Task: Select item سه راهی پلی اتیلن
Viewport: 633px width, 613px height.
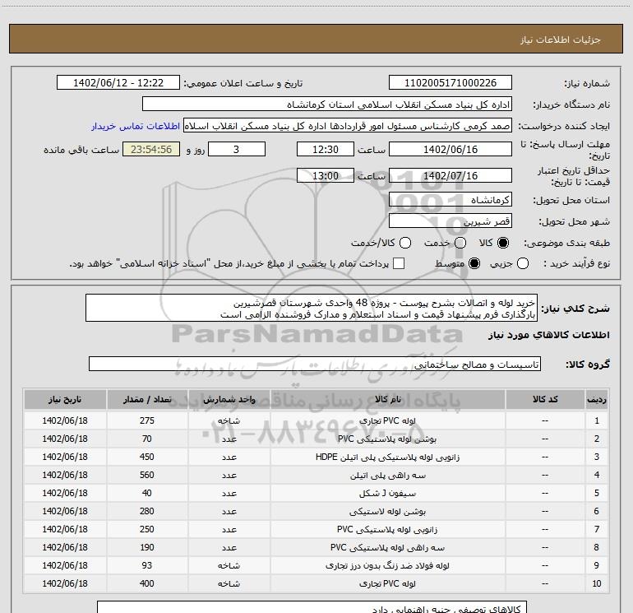Action: click(x=387, y=476)
